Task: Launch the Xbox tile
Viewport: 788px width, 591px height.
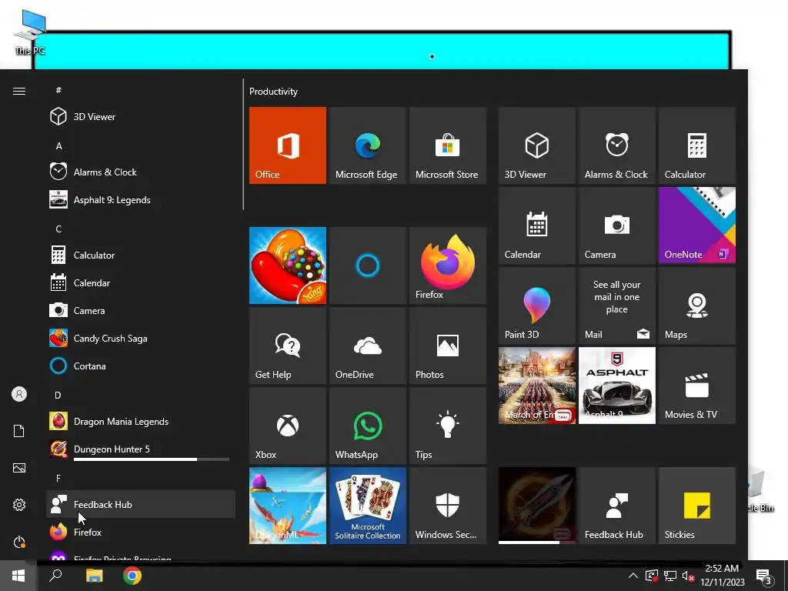Action: [288, 425]
